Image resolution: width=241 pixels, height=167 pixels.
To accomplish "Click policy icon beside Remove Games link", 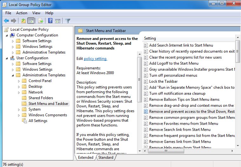I will click(x=146, y=142).
